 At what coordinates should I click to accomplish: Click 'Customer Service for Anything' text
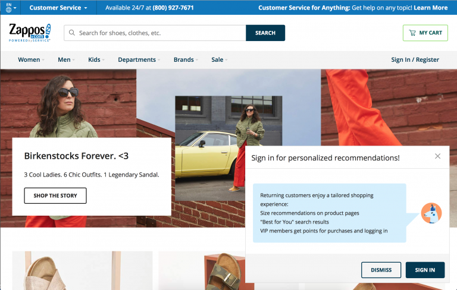tap(304, 8)
